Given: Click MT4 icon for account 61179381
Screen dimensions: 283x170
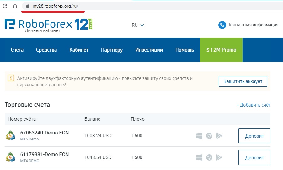Looking at the screenshot, I should [x=10, y=157].
